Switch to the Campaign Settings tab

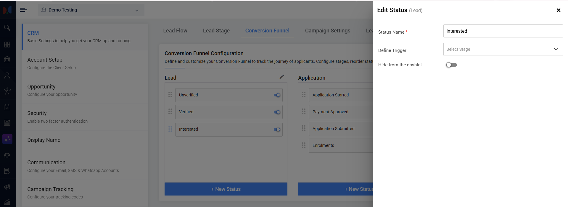328,31
